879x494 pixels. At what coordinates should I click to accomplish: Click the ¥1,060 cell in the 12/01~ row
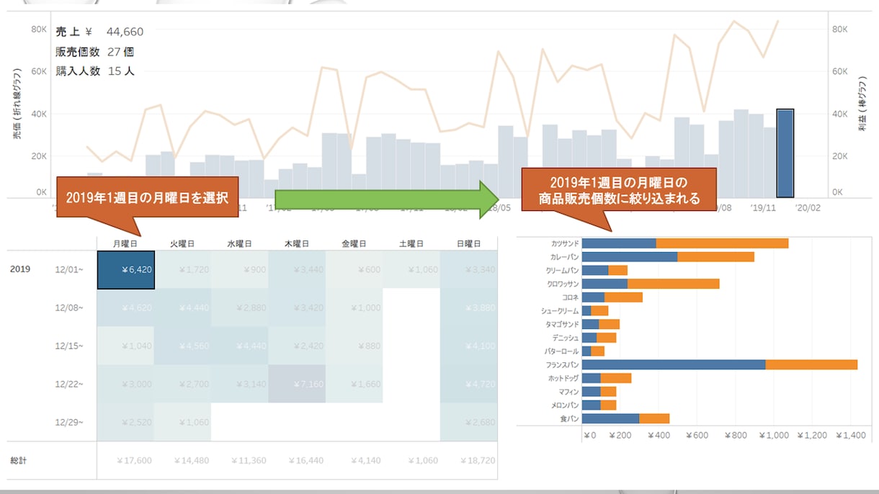(411, 270)
